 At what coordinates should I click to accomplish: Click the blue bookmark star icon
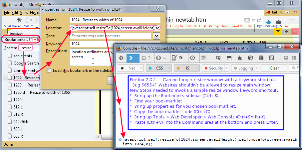coord(268,22)
